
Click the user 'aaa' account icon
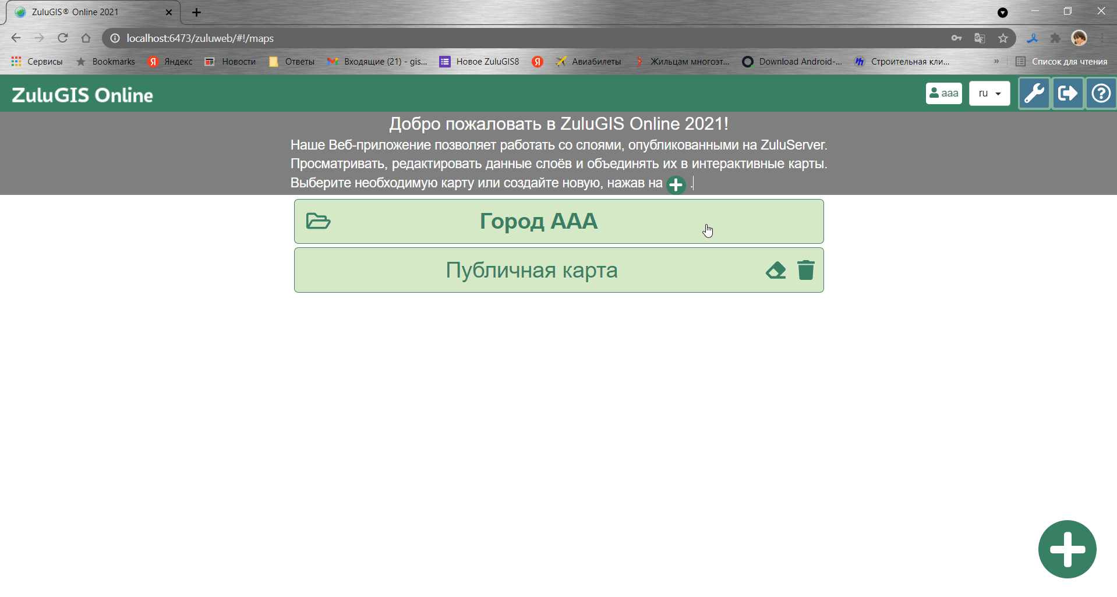pos(943,93)
